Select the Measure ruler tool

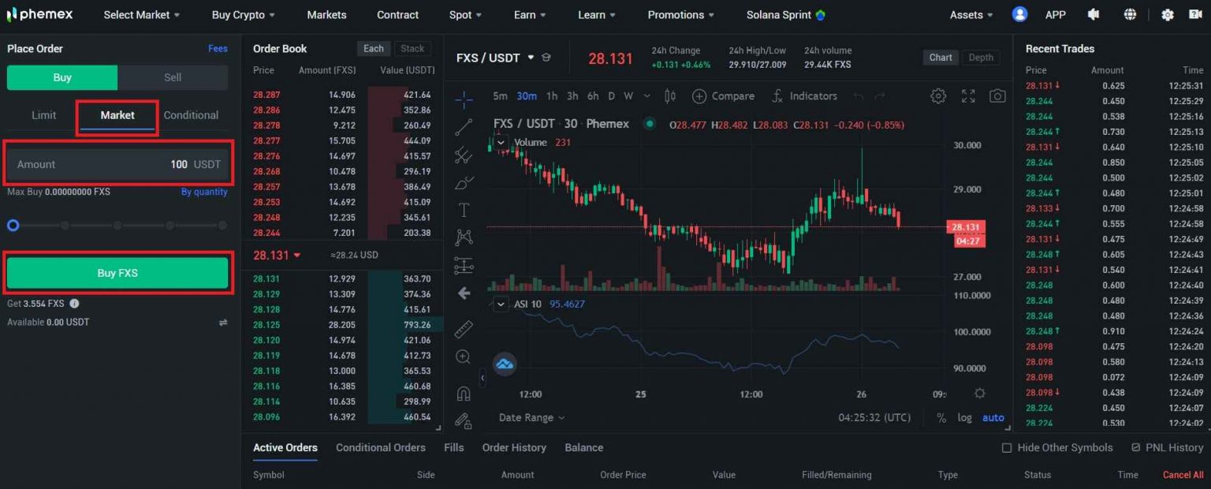[464, 328]
